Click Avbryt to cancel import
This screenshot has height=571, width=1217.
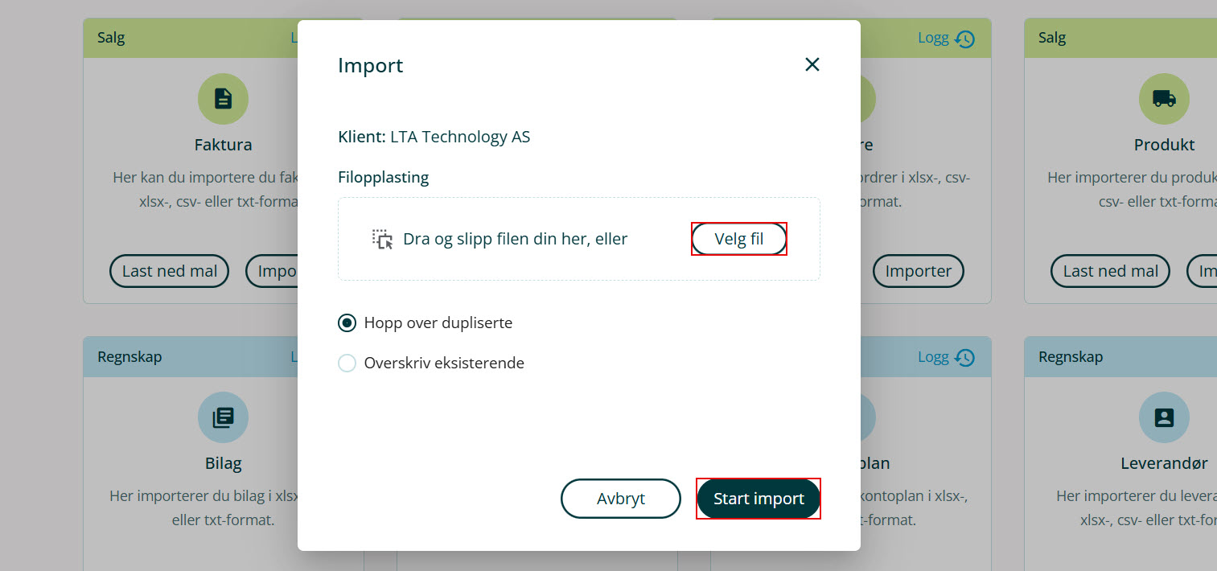click(x=620, y=499)
